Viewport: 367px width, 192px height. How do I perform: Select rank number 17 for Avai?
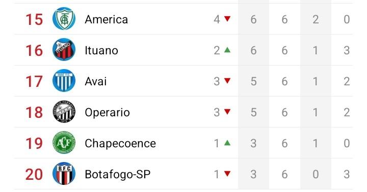click(x=34, y=81)
